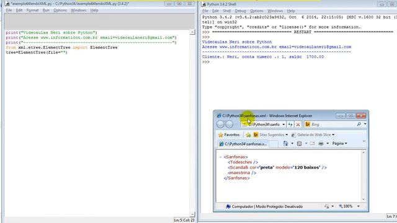This screenshot has height=223, width=397.
Task: Open Windows menu in Python Shell
Action: pyautogui.click(x=275, y=11)
